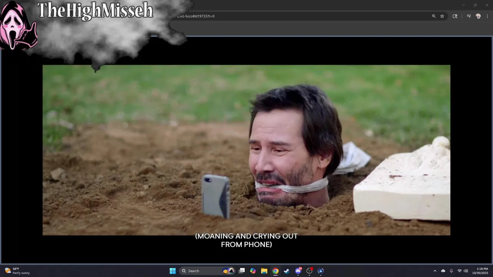This screenshot has width=493, height=277.
Task: Bookmark this page with the star icon
Action: tap(442, 16)
